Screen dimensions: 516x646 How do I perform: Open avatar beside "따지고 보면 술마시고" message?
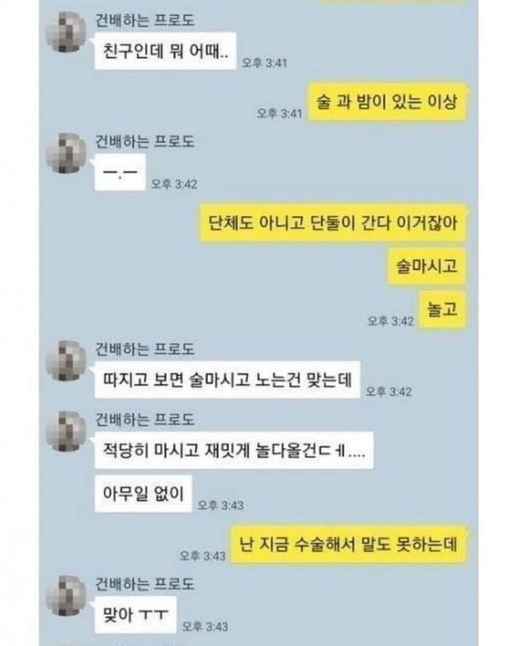pyautogui.click(x=67, y=361)
